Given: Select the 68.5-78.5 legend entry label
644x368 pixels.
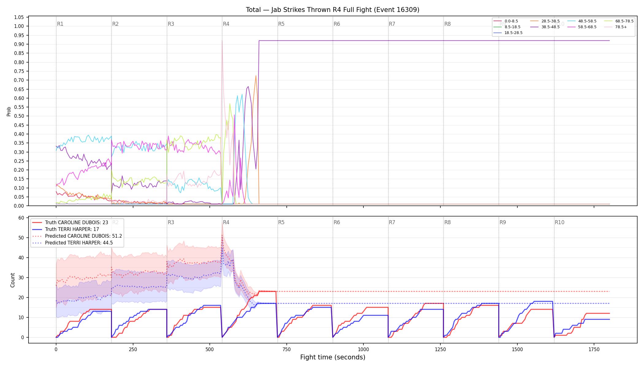Looking at the screenshot, I should tap(624, 21).
